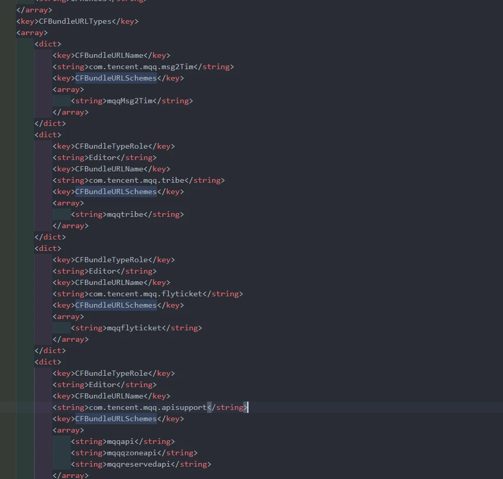Place cursor in mqqflyticket string
Image resolution: width=503 pixels, height=479 pixels.
point(134,328)
